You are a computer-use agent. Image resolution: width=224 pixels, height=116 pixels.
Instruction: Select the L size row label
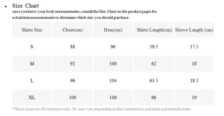coord(32,80)
